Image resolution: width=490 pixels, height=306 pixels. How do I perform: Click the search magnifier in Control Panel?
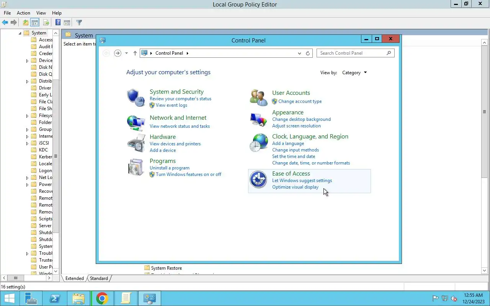tap(389, 53)
